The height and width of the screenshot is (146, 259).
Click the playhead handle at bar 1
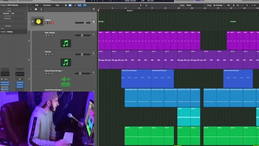click(98, 11)
